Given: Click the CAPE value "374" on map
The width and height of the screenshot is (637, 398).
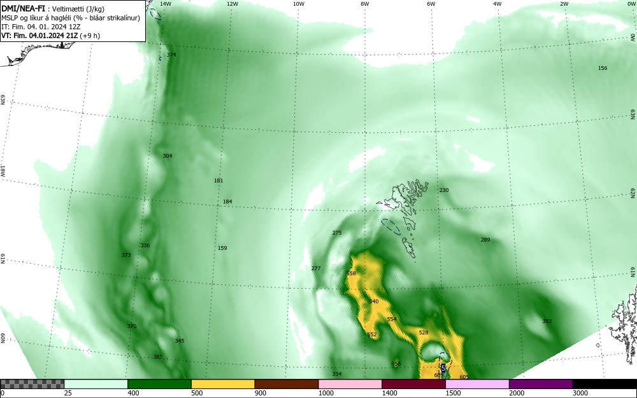Looking at the screenshot, I should (x=171, y=55).
